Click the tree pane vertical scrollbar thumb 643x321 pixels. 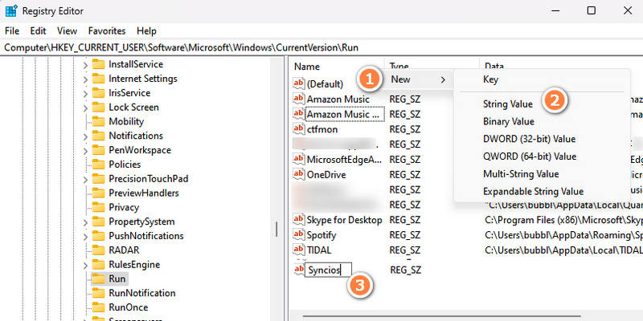[x=276, y=229]
